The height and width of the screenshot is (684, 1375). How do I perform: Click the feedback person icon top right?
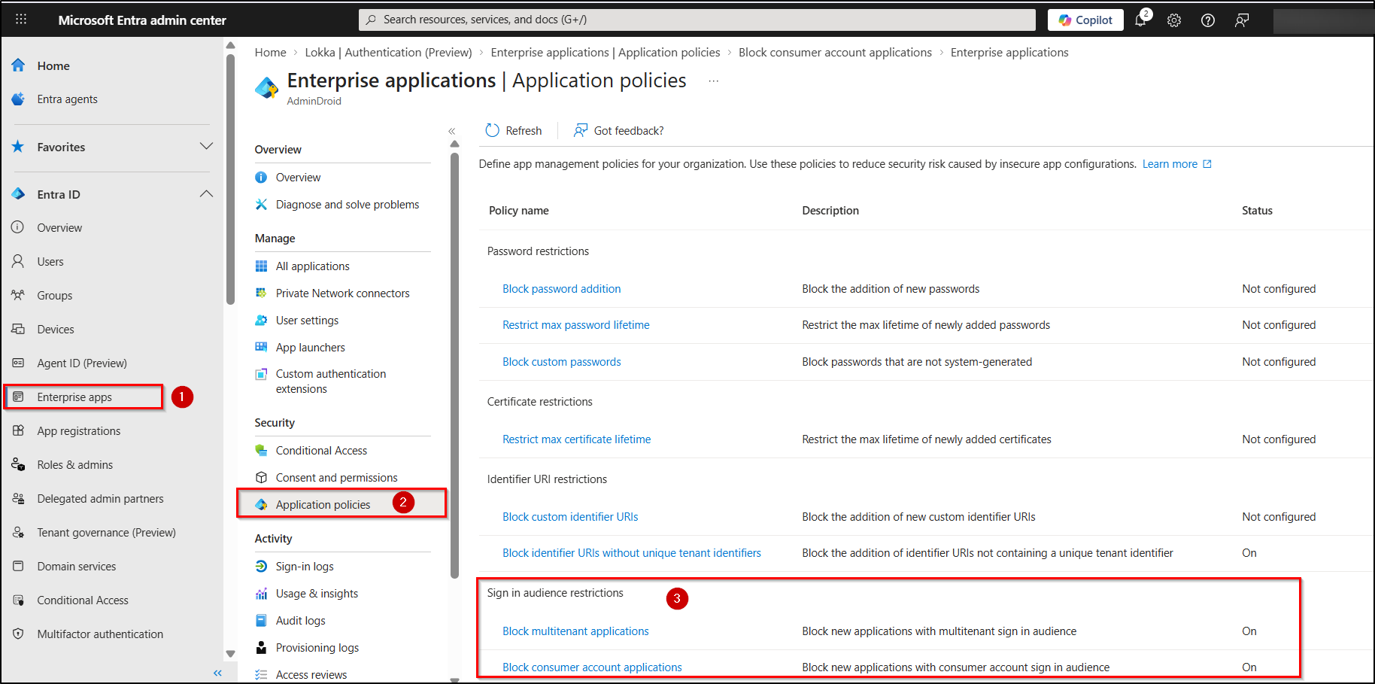1241,20
